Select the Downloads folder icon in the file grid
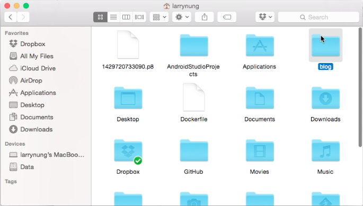Image resolution: width=363 pixels, height=206 pixels. tap(325, 98)
